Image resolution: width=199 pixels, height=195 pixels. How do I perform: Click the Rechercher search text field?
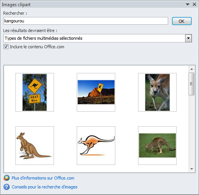(x=86, y=21)
